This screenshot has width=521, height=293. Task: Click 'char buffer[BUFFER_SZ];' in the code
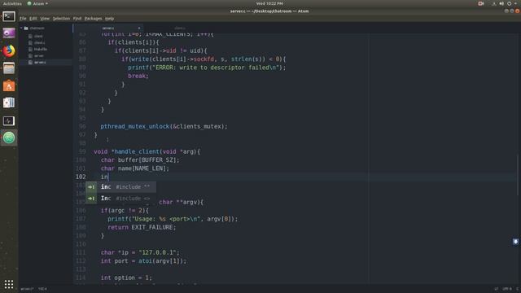(140, 160)
